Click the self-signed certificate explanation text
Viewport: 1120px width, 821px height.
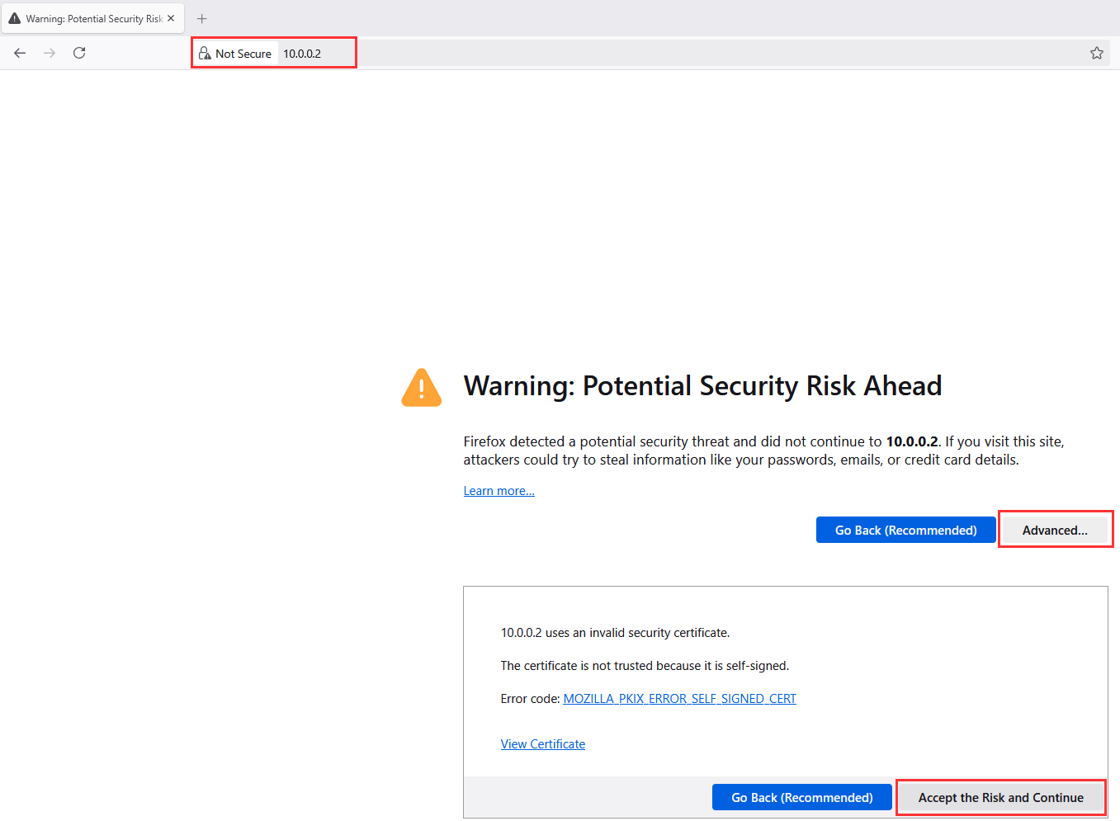coord(645,666)
